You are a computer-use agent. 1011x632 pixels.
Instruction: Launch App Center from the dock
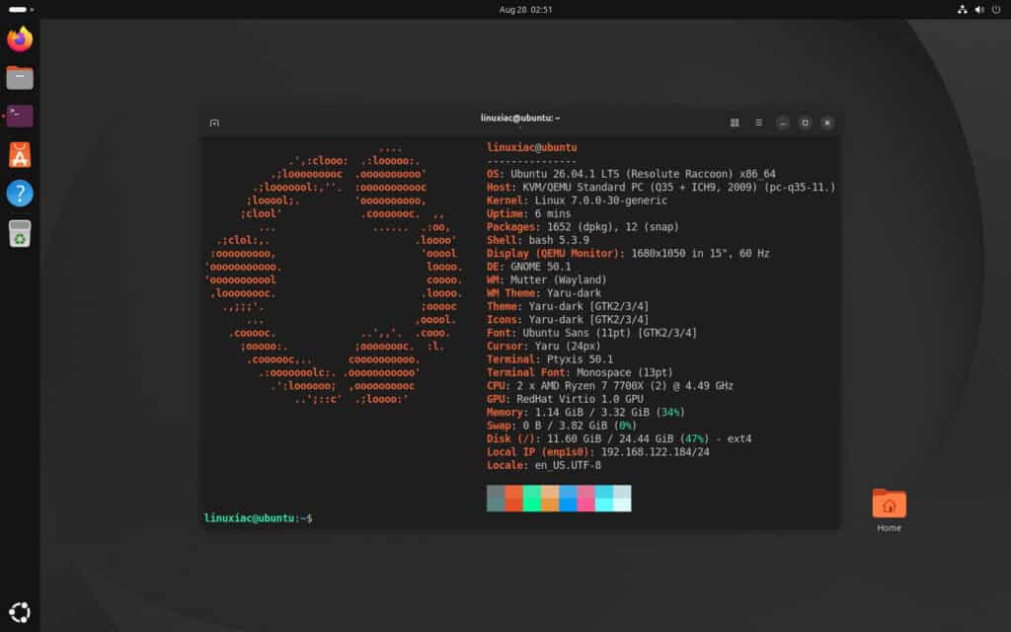point(20,155)
